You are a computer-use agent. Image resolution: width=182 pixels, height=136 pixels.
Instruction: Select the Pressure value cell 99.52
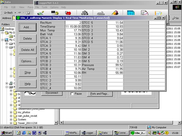point(115,65)
